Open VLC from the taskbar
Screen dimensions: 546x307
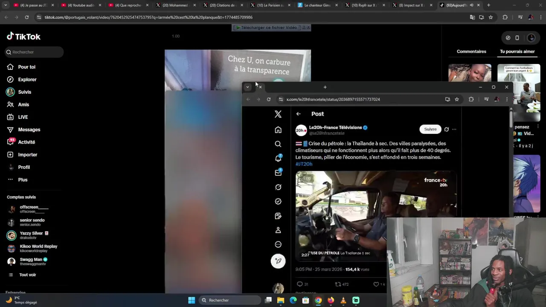pyautogui.click(x=343, y=300)
